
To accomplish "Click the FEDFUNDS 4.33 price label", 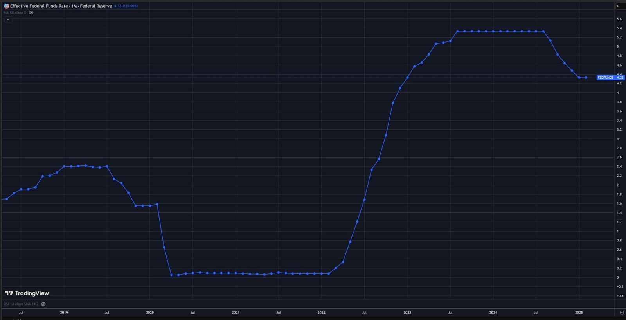I will (x=610, y=77).
